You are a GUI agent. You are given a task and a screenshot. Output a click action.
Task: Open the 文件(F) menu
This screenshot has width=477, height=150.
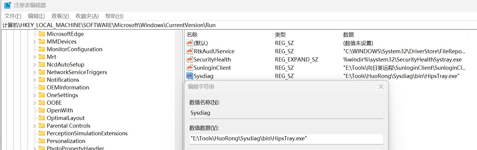coord(13,16)
